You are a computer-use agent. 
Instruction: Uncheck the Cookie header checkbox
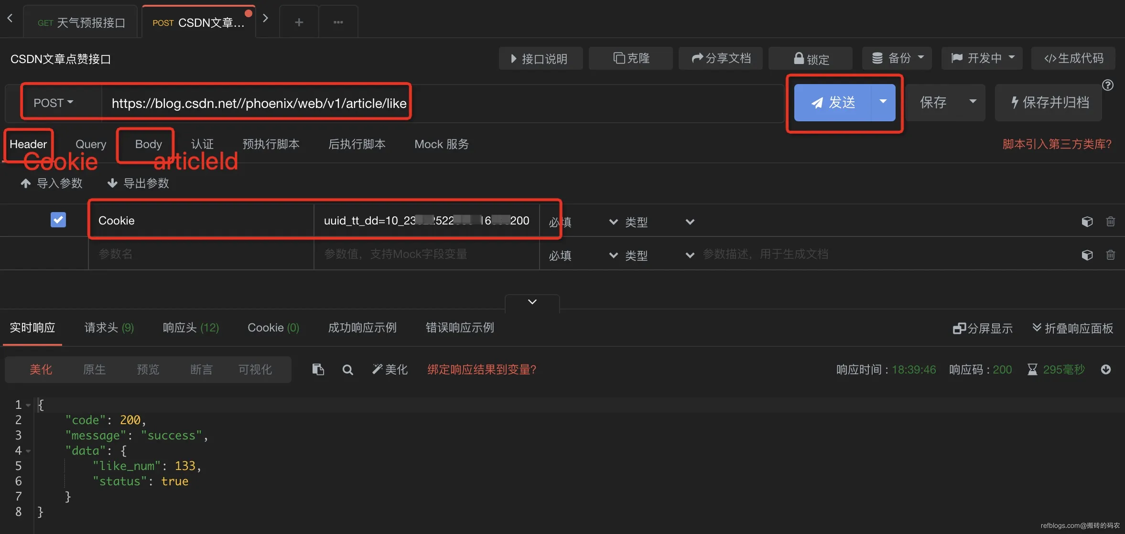click(58, 220)
